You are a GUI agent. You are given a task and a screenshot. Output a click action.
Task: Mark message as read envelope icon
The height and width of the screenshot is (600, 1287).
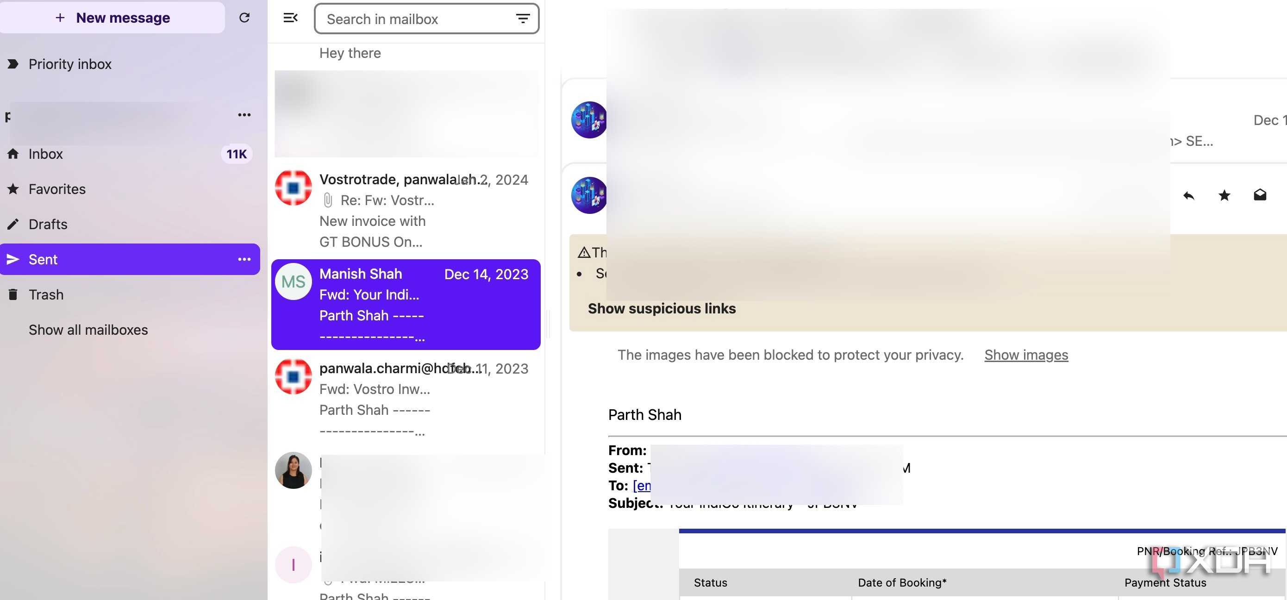(1260, 195)
